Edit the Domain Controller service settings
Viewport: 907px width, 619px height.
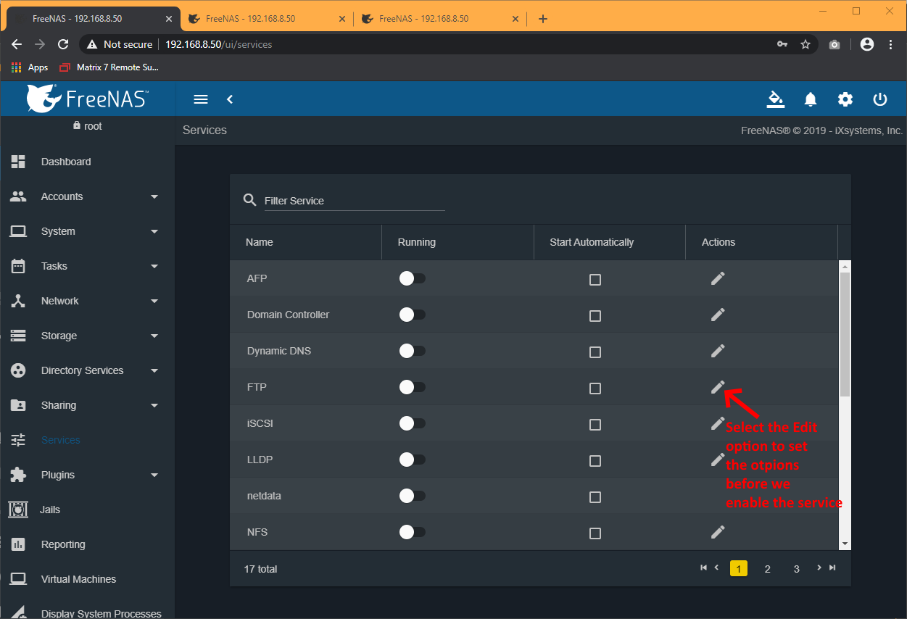coord(718,315)
